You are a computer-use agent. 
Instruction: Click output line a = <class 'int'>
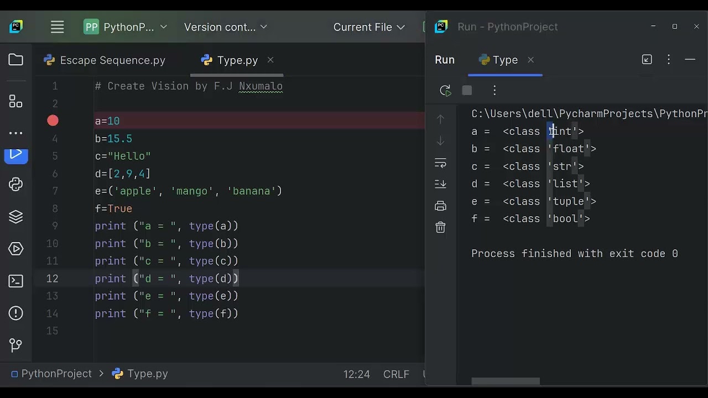[x=528, y=131]
